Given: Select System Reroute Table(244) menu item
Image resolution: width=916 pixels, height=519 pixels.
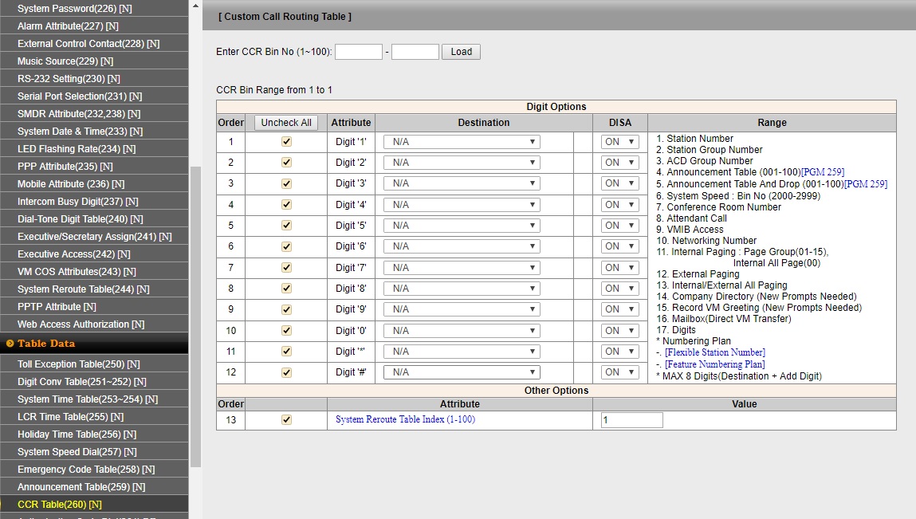Looking at the screenshot, I should (x=83, y=289).
